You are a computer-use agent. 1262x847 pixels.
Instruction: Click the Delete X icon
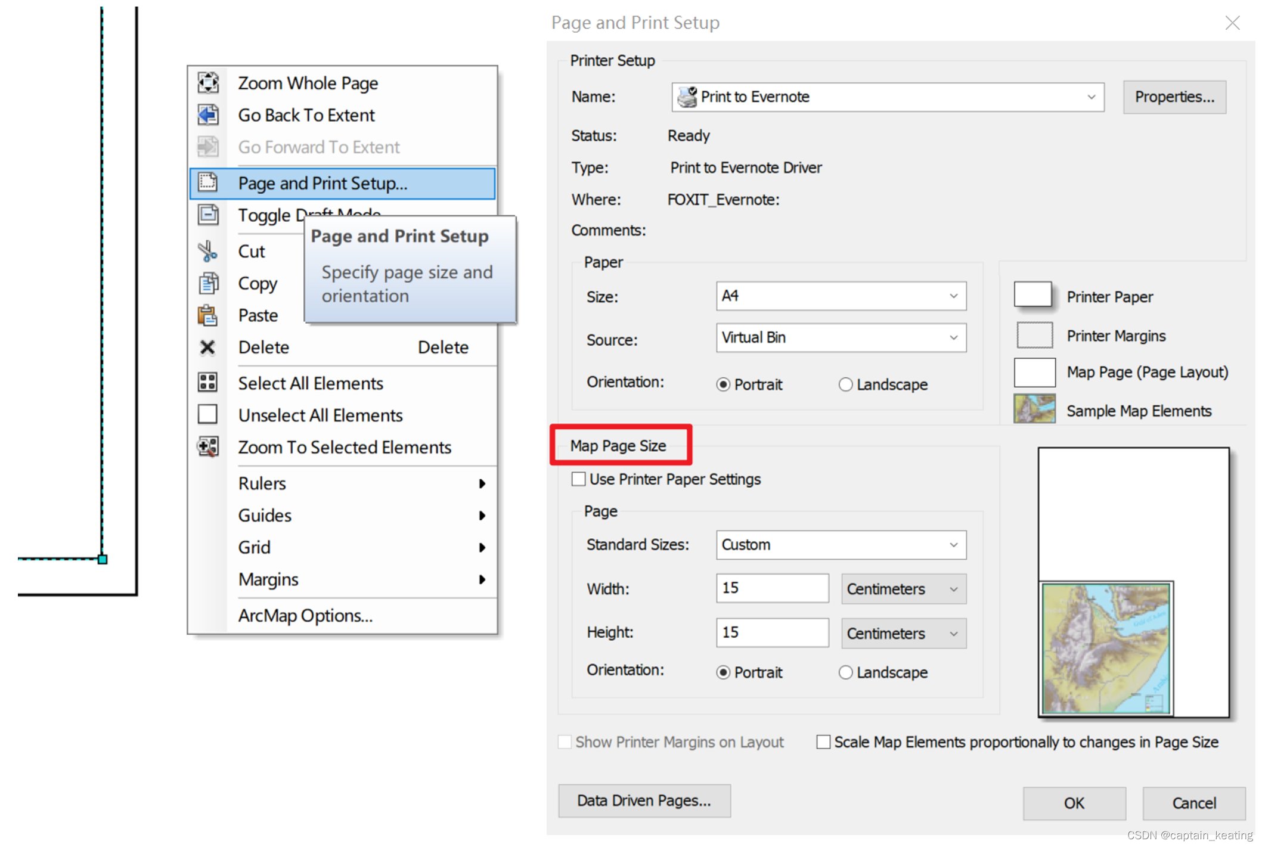(207, 347)
